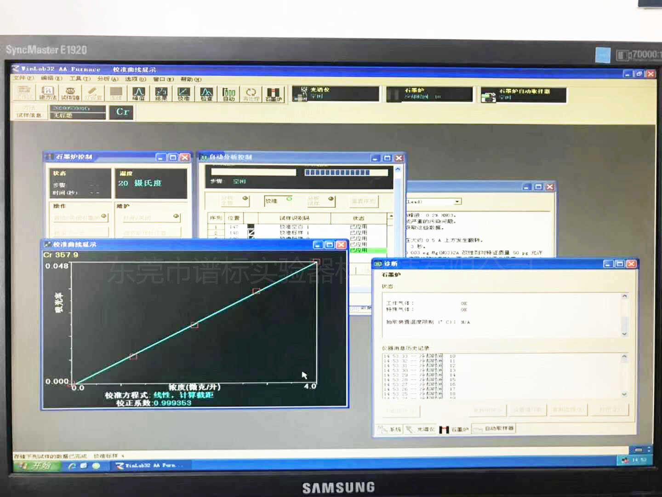Open the 自动 (Auto) analysis toolbar icon
This screenshot has height=497, width=662.
tap(229, 93)
